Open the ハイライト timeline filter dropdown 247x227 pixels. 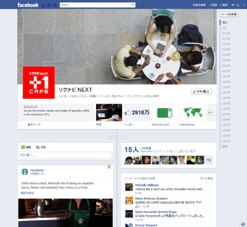coord(117,136)
